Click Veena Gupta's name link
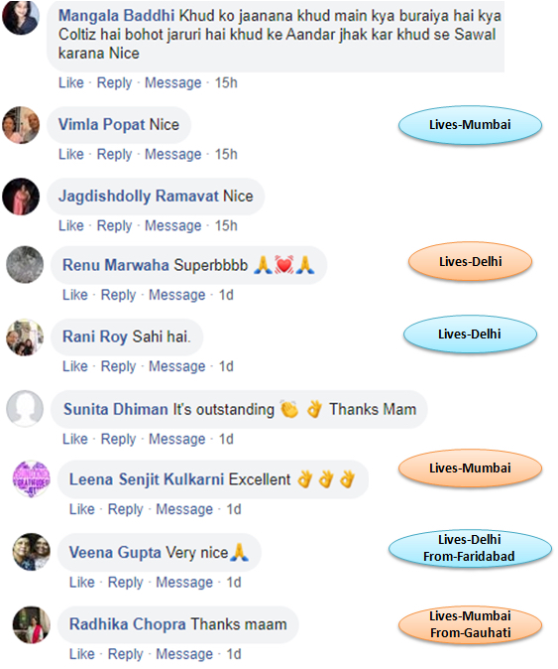This screenshot has height=669, width=558. [x=115, y=553]
